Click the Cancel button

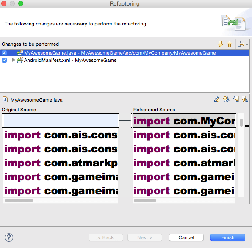pyautogui.click(x=186, y=237)
